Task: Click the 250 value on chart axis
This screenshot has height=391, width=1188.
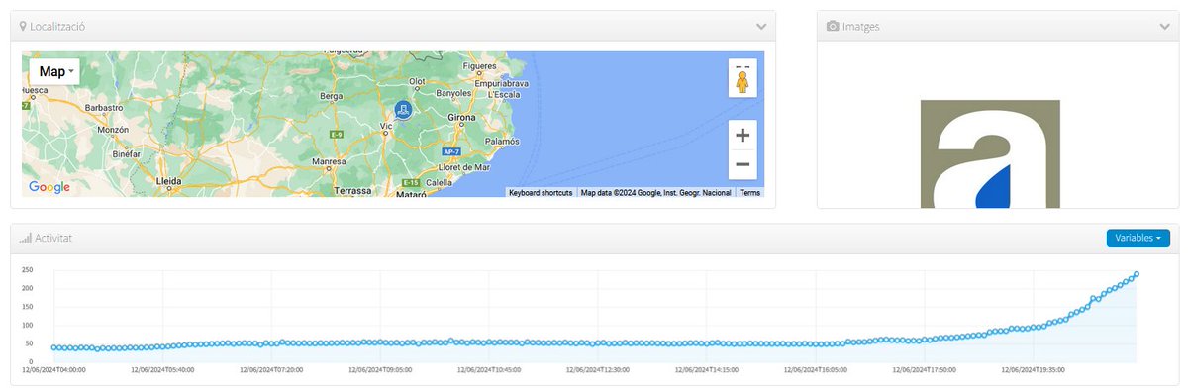Action: pyautogui.click(x=27, y=269)
